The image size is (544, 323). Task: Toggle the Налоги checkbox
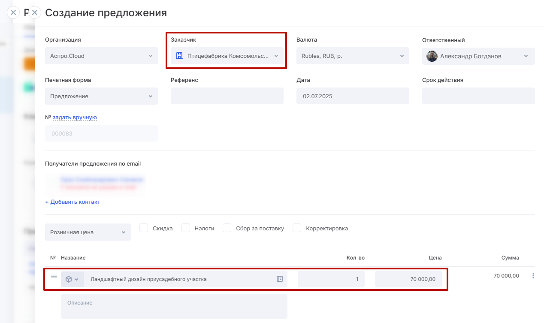click(186, 228)
